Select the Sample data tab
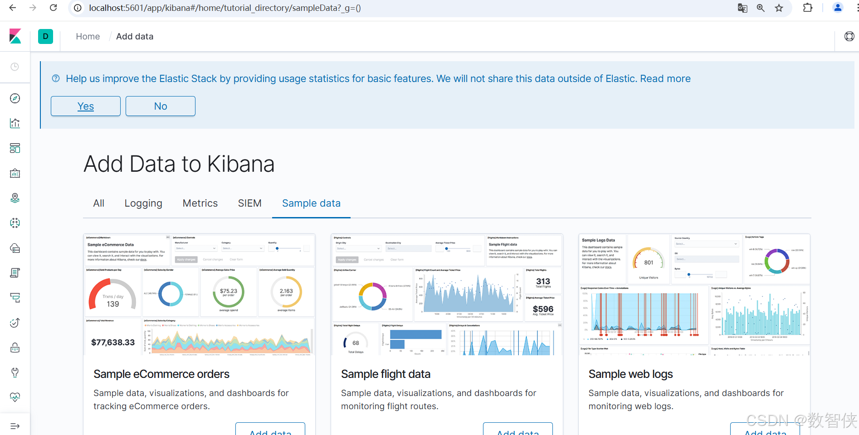Image resolution: width=859 pixels, height=435 pixels. 311,203
